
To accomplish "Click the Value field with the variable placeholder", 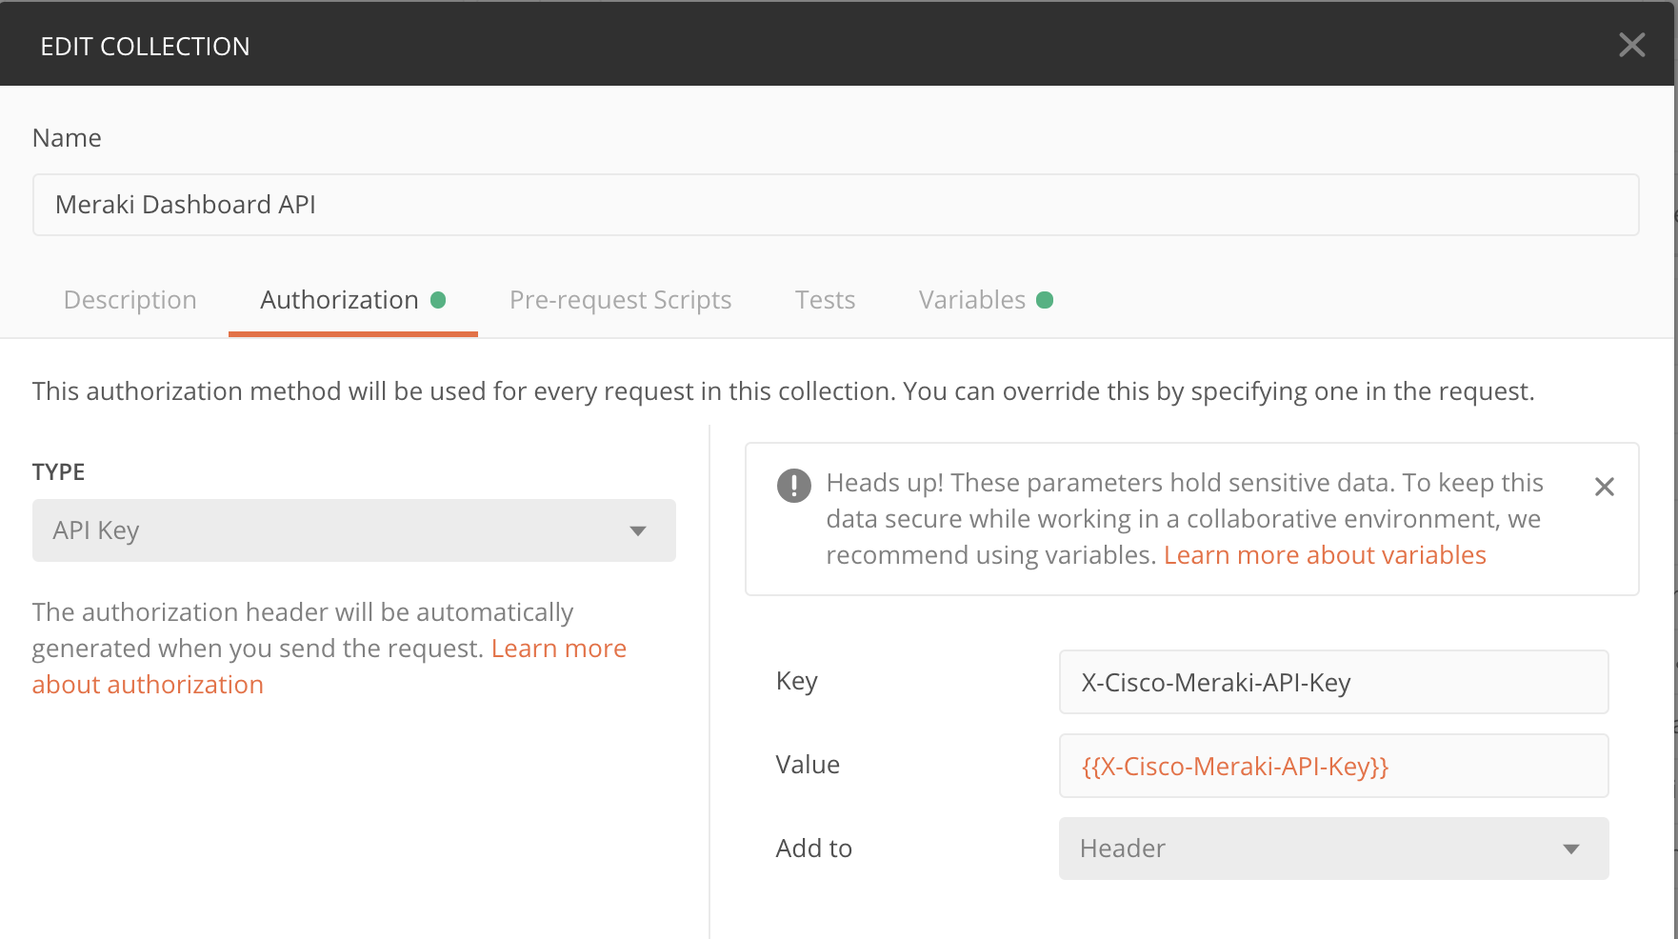I will (1332, 766).
